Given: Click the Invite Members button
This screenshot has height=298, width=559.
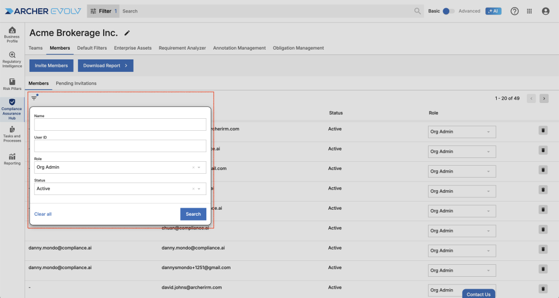Looking at the screenshot, I should point(51,65).
